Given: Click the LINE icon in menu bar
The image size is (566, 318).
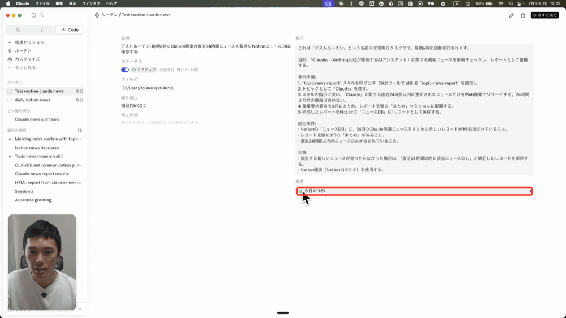Looking at the screenshot, I should click(361, 3).
